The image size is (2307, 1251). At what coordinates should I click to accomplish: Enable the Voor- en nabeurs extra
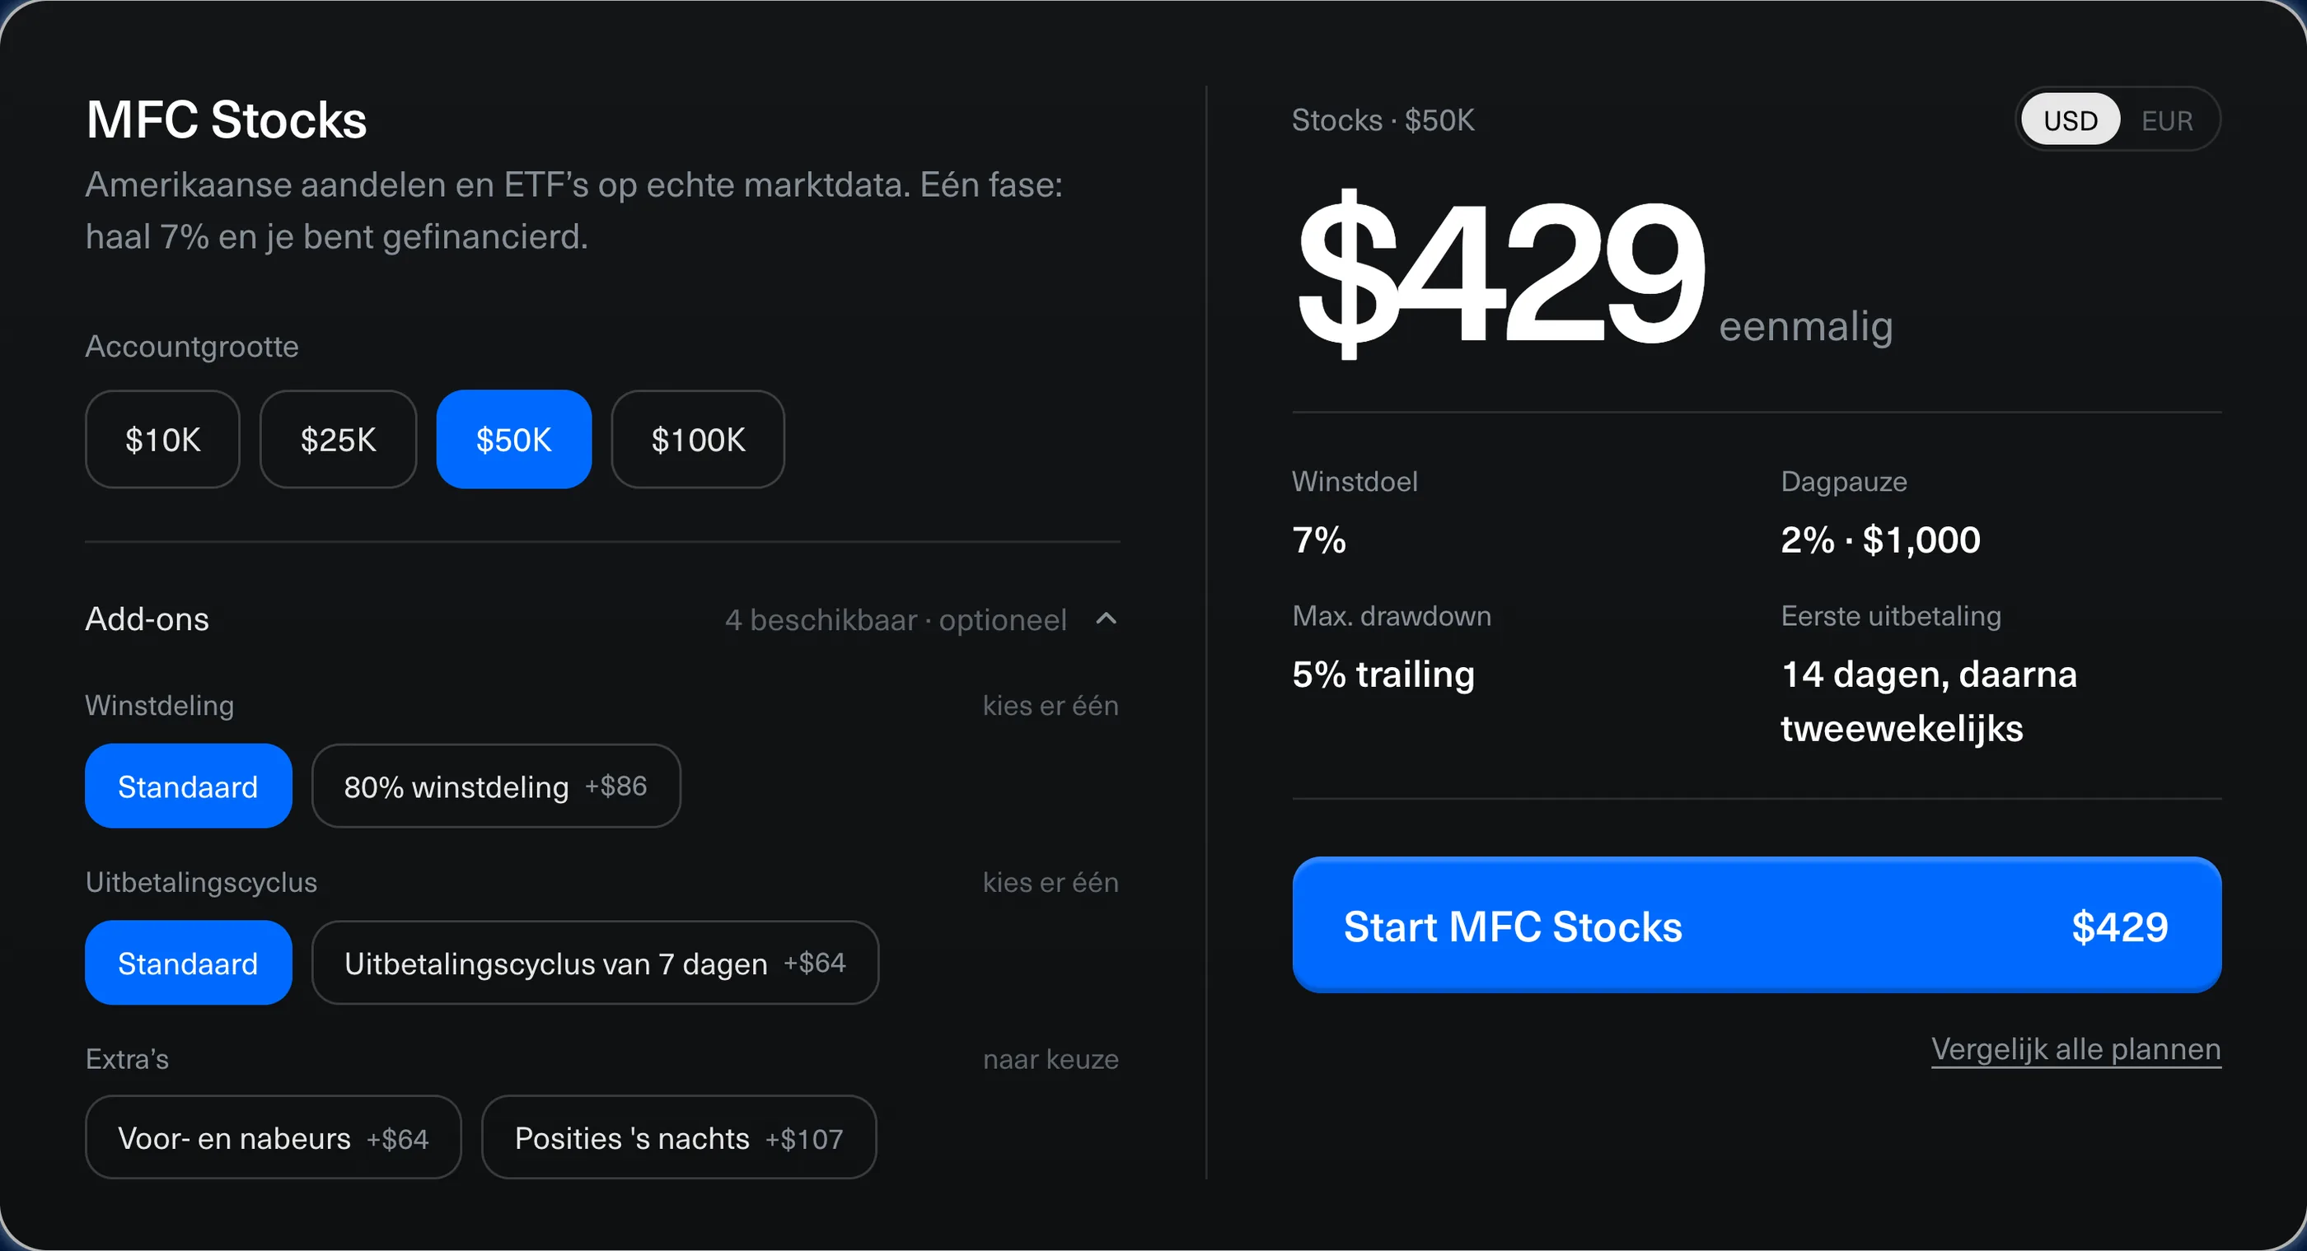click(x=274, y=1138)
